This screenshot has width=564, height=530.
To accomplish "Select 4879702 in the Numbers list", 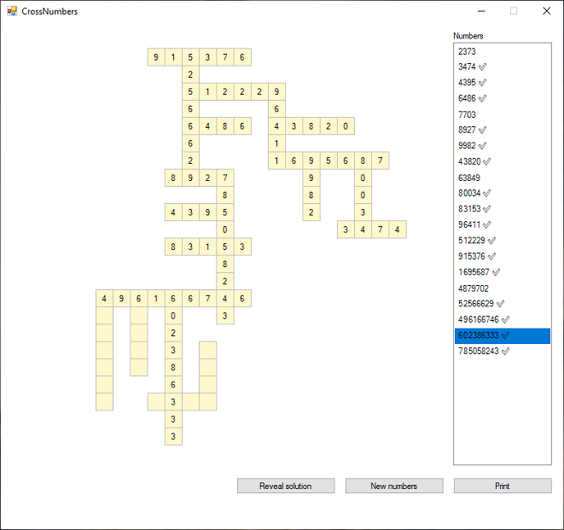I will [x=473, y=288].
